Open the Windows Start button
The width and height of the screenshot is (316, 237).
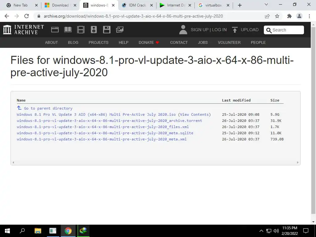pos(7,231)
